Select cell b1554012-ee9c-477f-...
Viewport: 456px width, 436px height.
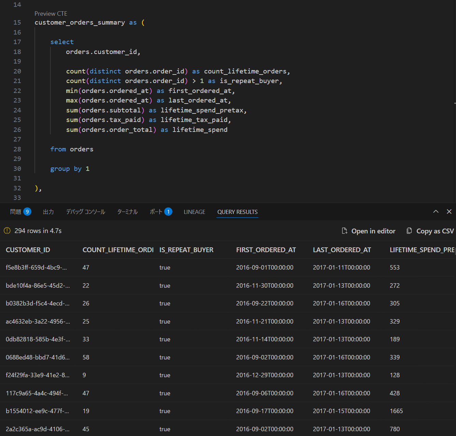38,411
